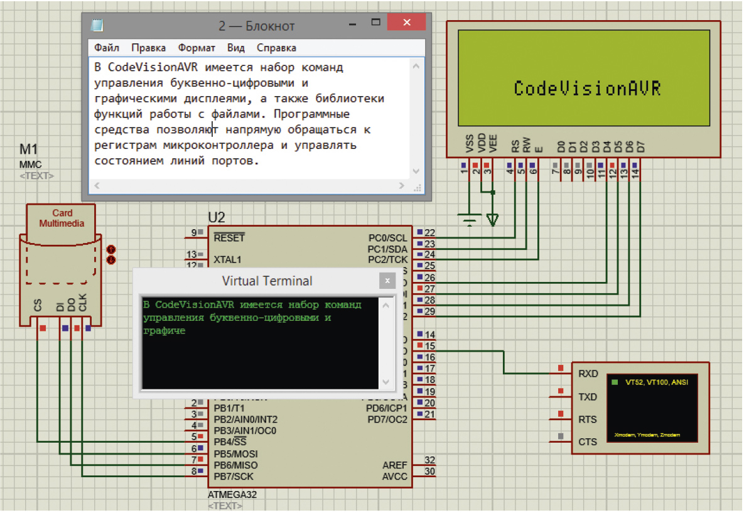Click the M1 component label
Viewport: 744px width, 513px height.
pyautogui.click(x=28, y=149)
